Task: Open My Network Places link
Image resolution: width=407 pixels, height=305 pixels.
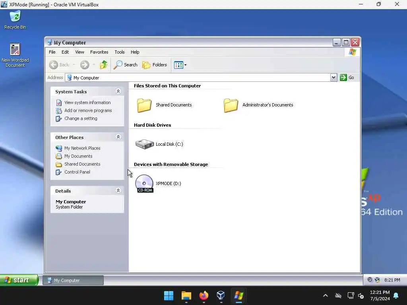Action: pyautogui.click(x=82, y=148)
